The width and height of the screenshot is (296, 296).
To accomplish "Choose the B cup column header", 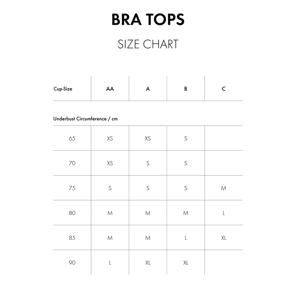I will click(x=186, y=89).
